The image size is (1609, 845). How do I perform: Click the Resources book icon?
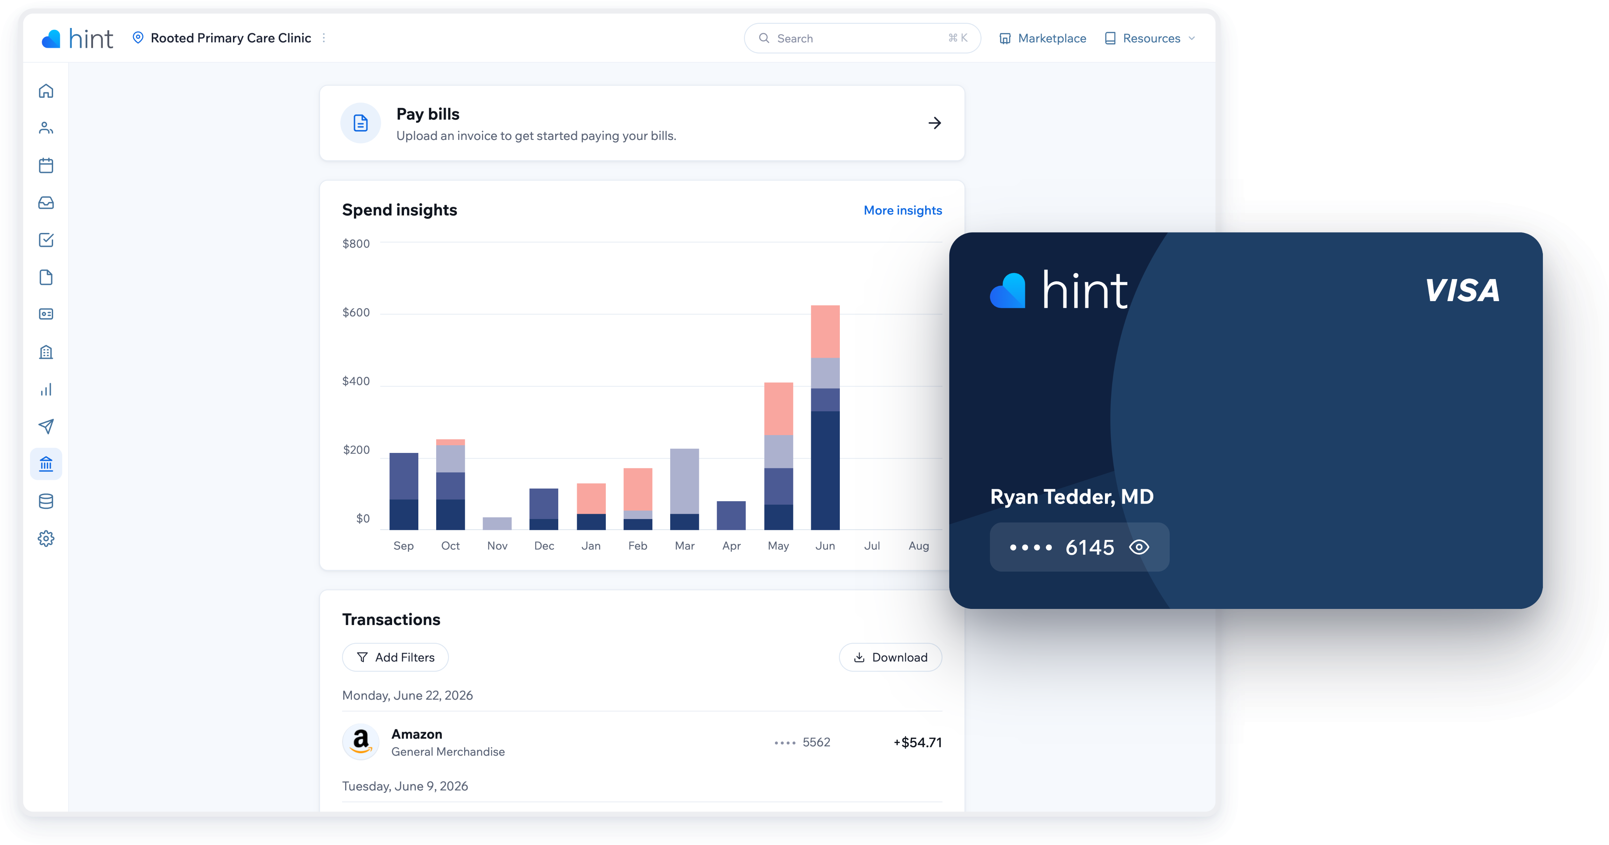tap(1110, 38)
